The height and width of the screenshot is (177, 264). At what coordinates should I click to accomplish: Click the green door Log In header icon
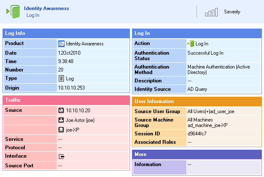pyautogui.click(x=13, y=11)
